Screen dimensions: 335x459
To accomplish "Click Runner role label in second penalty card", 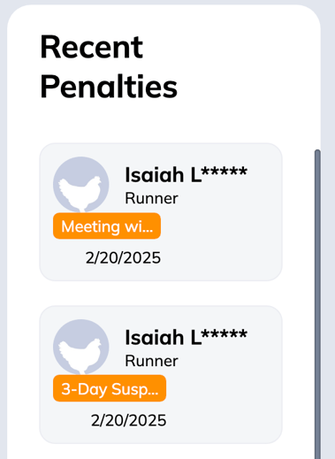I will click(x=151, y=361).
